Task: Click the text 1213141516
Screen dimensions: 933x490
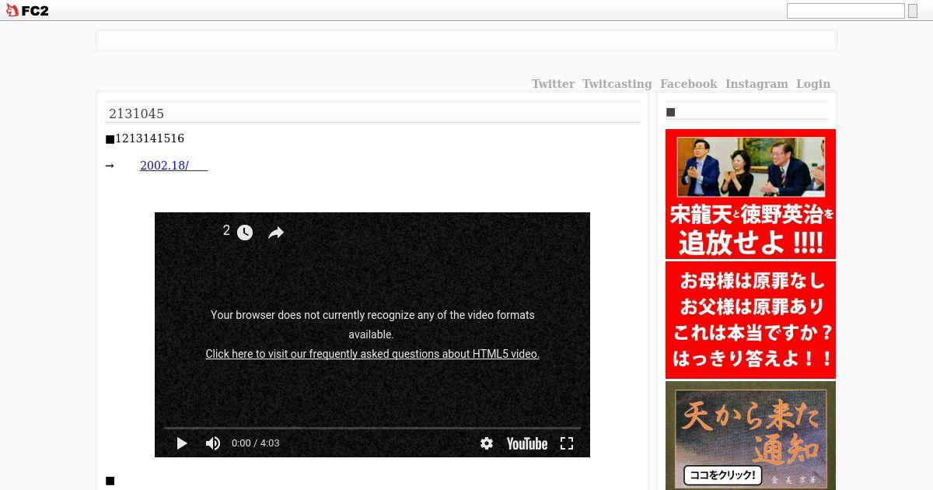Action: (x=149, y=138)
